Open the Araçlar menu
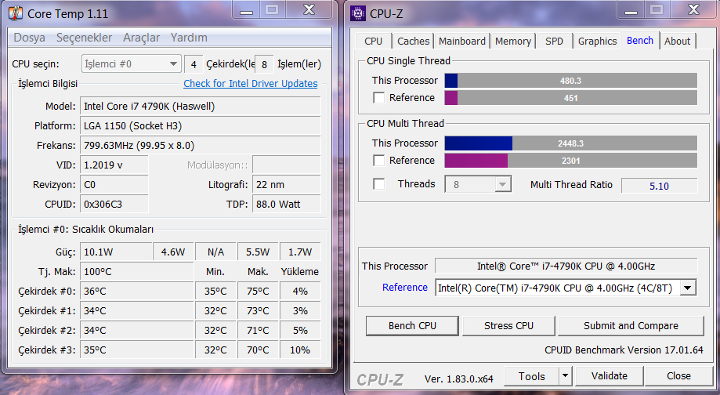720x395 pixels. (142, 38)
